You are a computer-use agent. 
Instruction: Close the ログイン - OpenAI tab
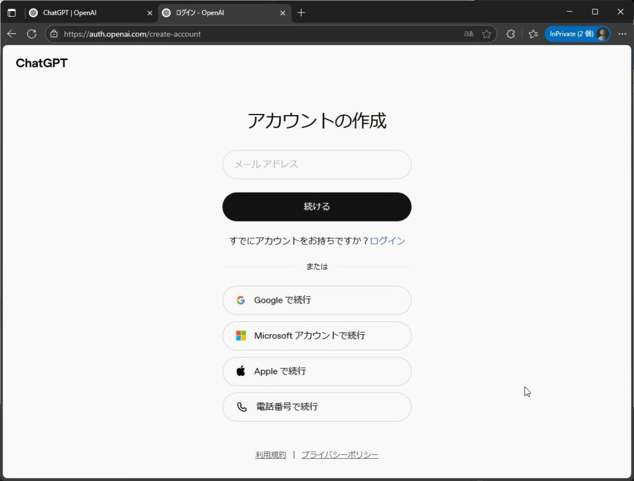click(282, 13)
